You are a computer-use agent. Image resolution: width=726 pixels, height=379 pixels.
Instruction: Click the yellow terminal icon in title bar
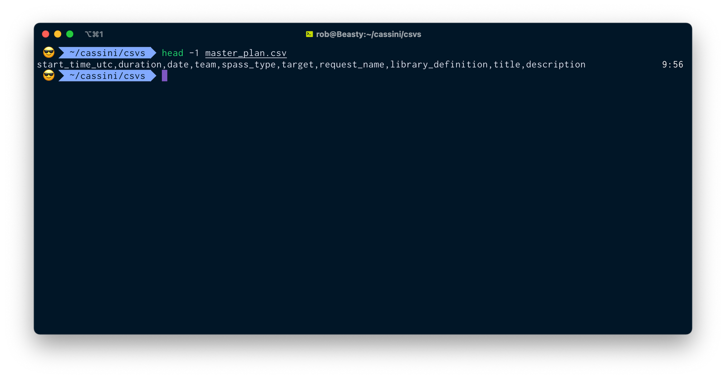tap(309, 34)
